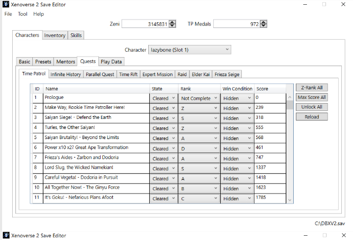The width and height of the screenshot is (353, 240).
Task: Expand the Character dropdown lazybone (Slot 1)
Action: 189,50
